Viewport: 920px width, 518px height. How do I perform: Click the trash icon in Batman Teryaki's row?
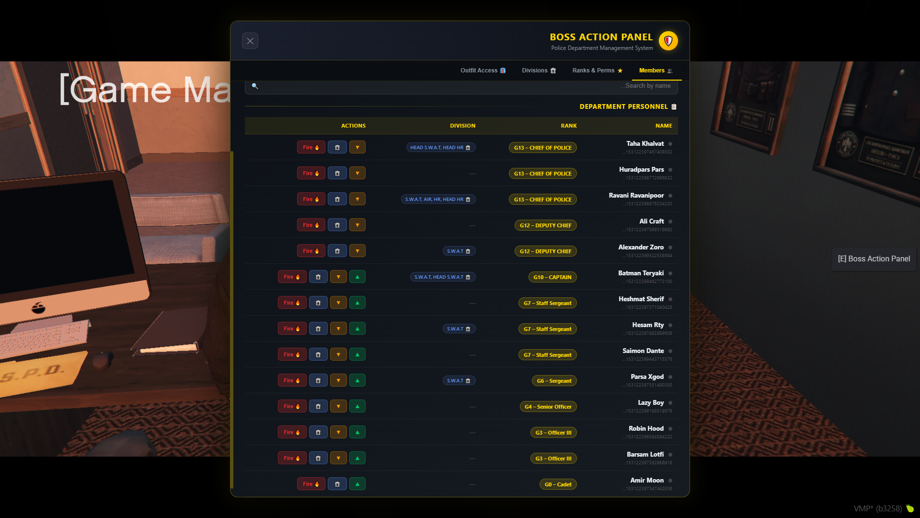[318, 277]
